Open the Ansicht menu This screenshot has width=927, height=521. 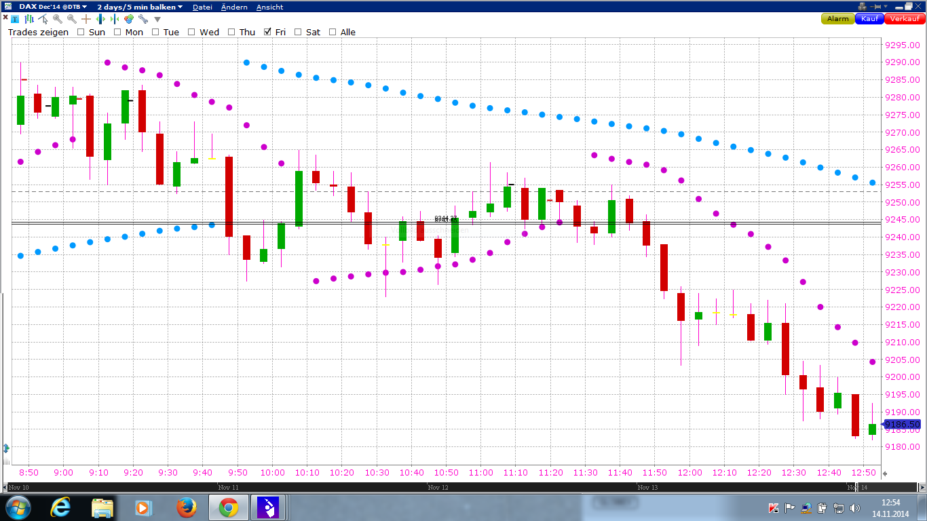coord(268,7)
